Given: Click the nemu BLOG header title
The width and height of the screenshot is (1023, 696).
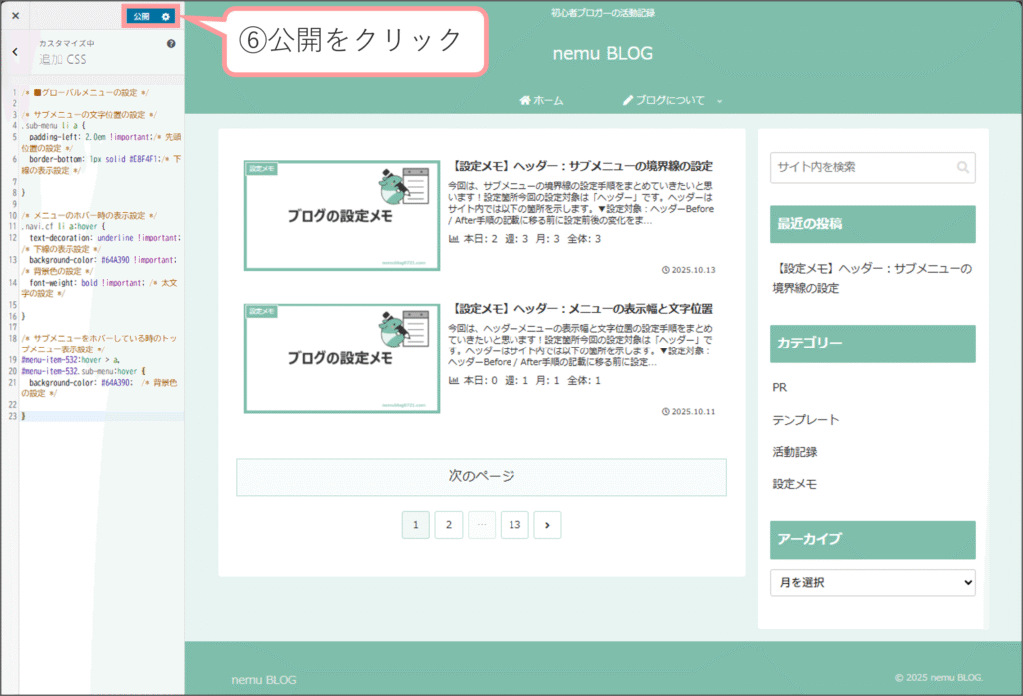Looking at the screenshot, I should tap(601, 53).
